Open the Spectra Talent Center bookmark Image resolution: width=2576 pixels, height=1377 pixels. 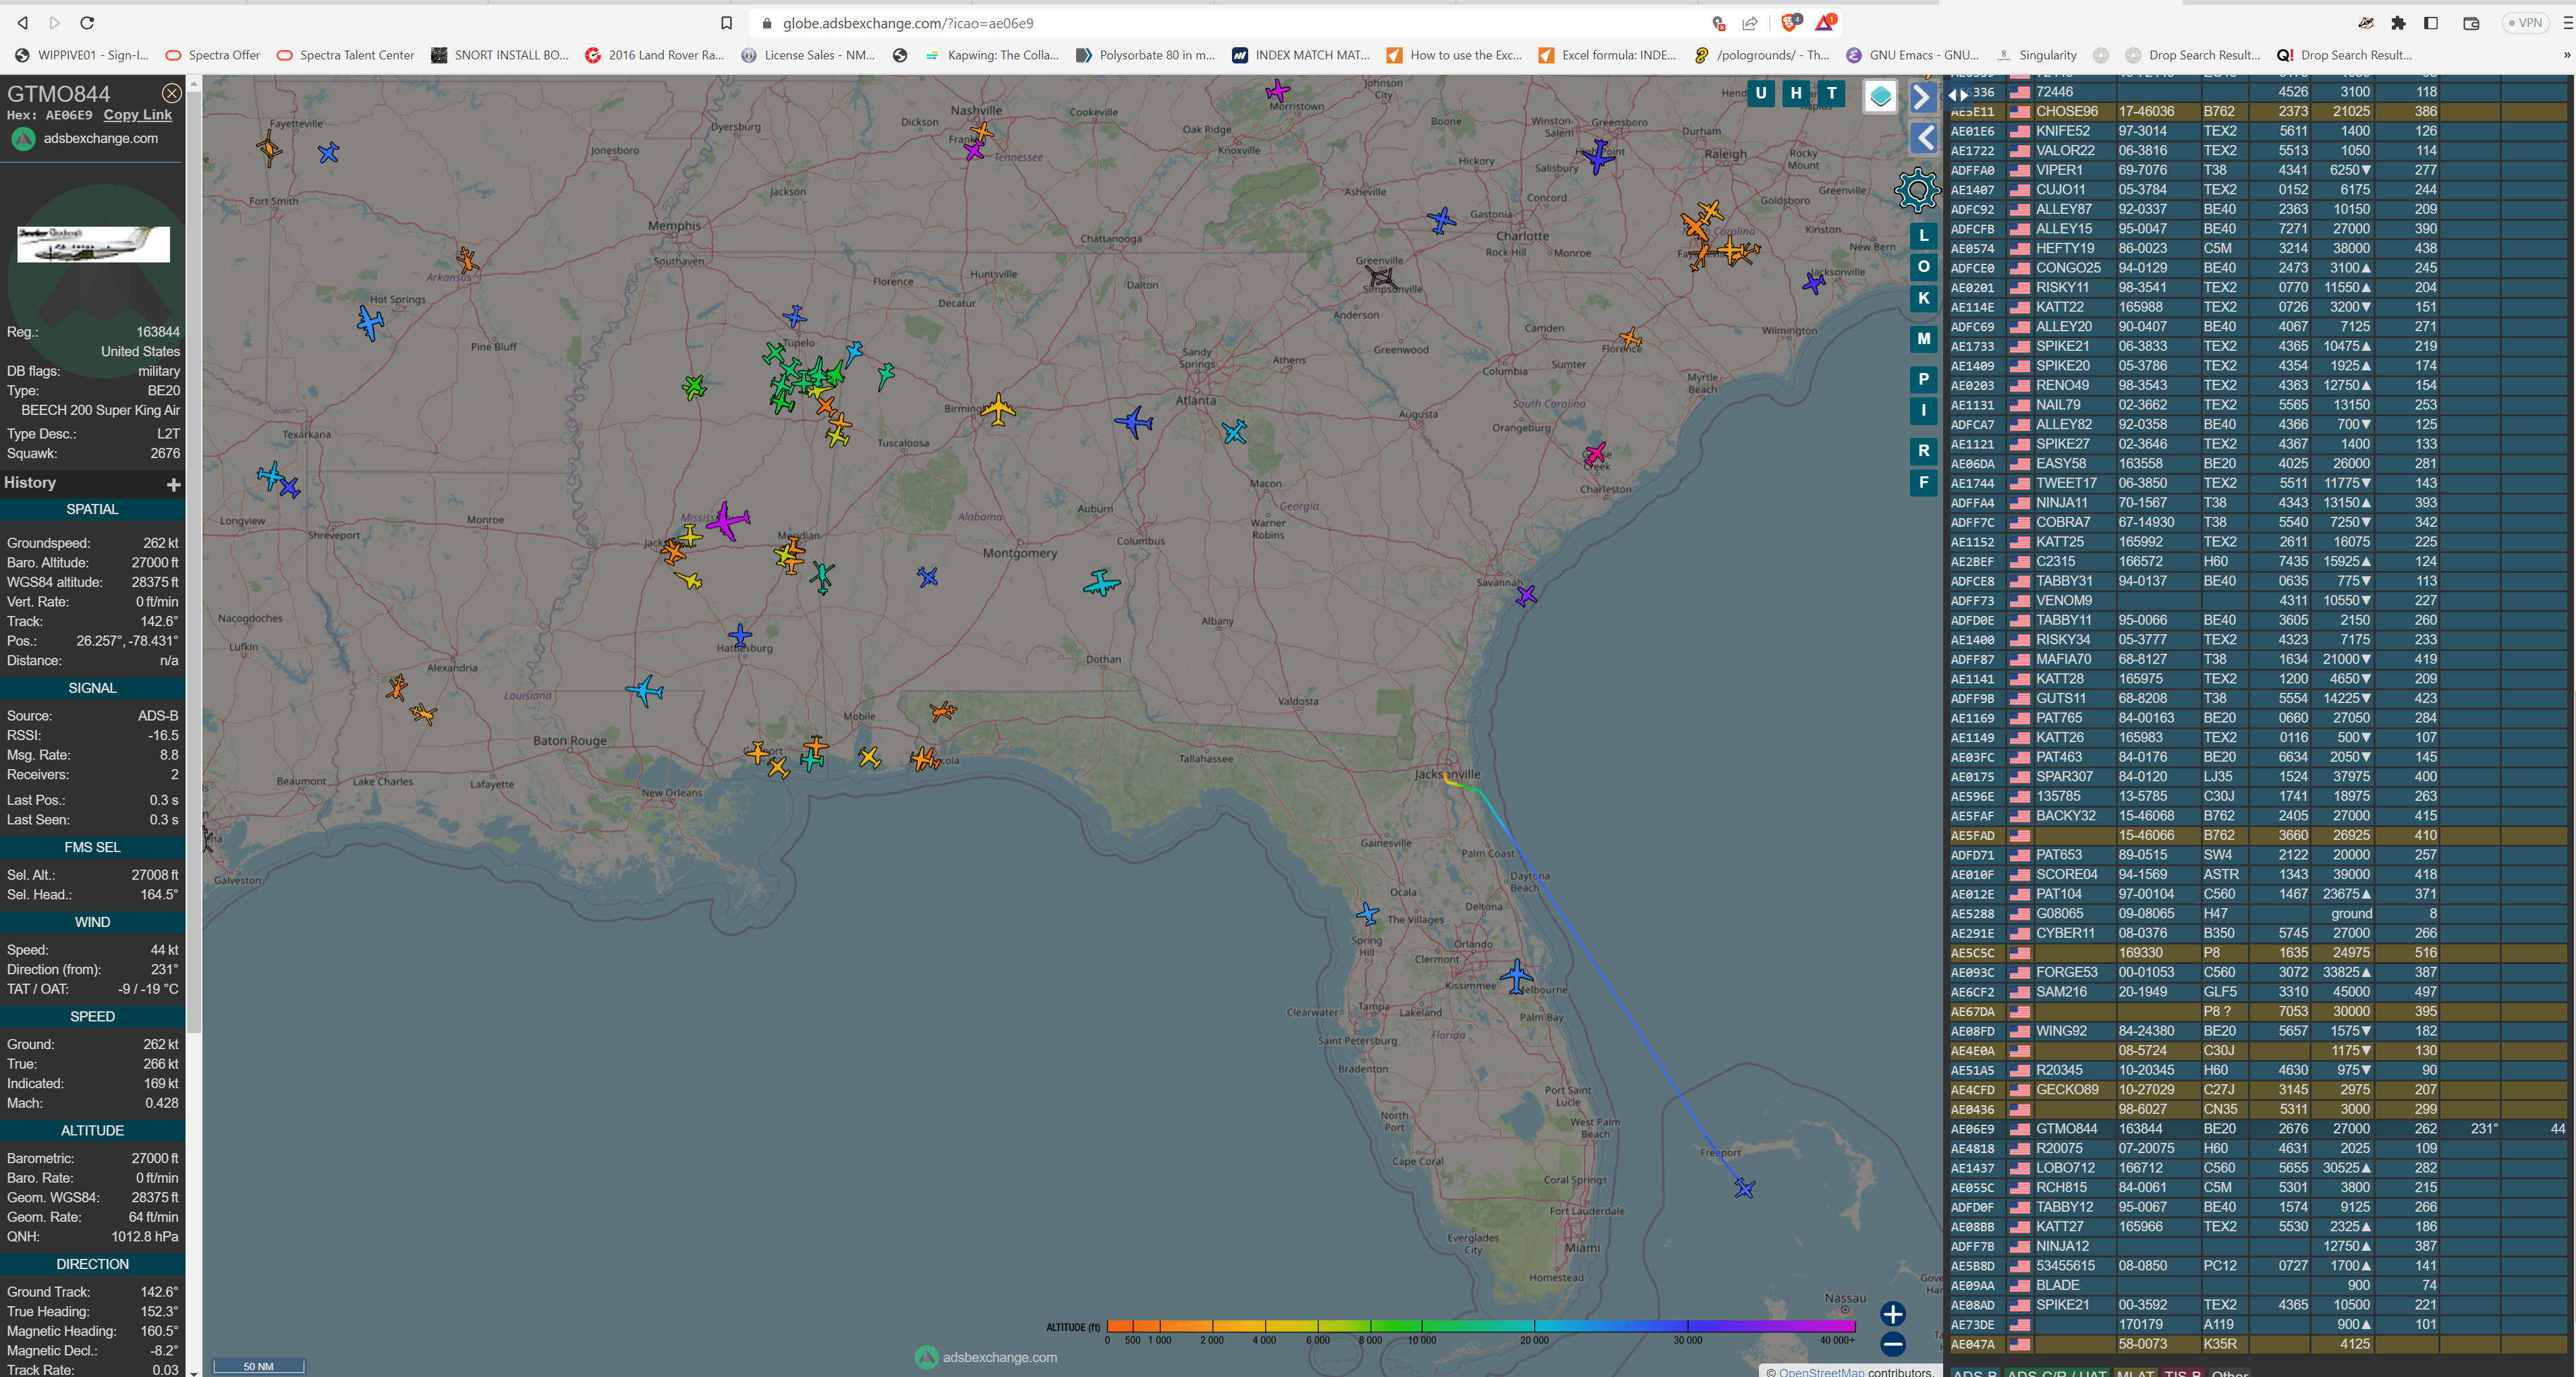[x=345, y=55]
